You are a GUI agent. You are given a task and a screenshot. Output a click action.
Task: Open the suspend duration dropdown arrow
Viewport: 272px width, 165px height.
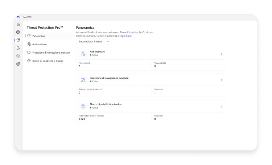(x=108, y=41)
